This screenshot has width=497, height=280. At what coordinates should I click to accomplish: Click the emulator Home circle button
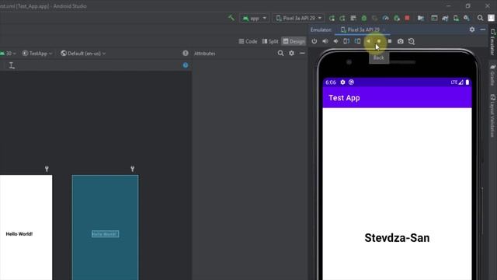(x=379, y=41)
